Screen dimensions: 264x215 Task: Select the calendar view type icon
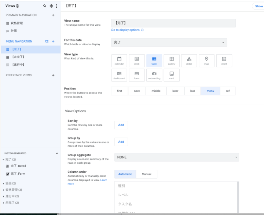click(119, 61)
